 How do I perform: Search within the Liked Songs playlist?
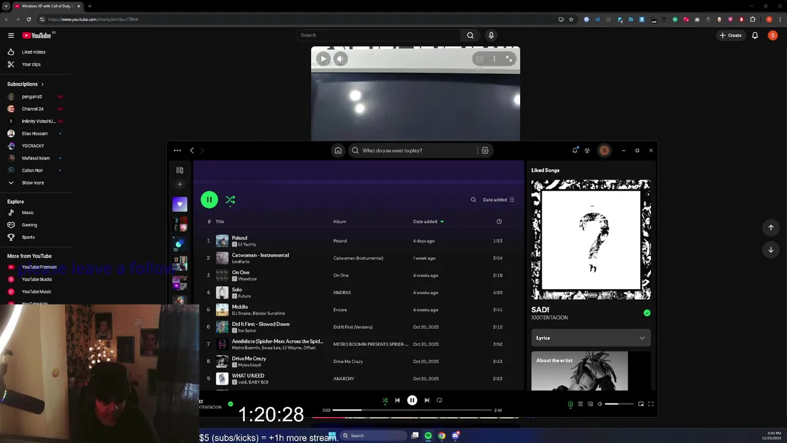[473, 199]
